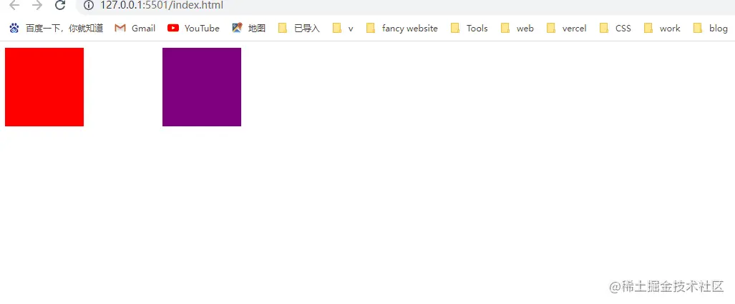
Task: Click the browser back arrow
Action: coord(14,5)
